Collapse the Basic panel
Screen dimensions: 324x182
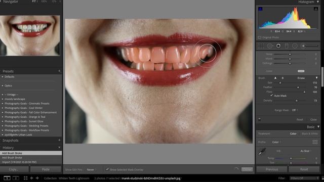(318, 127)
